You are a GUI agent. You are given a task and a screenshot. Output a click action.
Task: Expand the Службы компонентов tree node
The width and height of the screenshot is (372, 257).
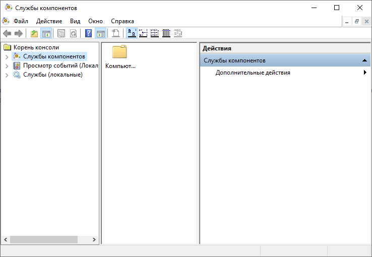tap(7, 57)
